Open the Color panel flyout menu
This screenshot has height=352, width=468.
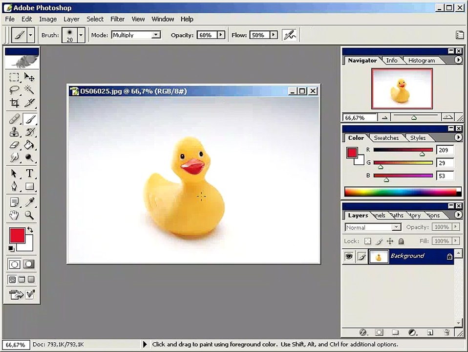tap(458, 137)
